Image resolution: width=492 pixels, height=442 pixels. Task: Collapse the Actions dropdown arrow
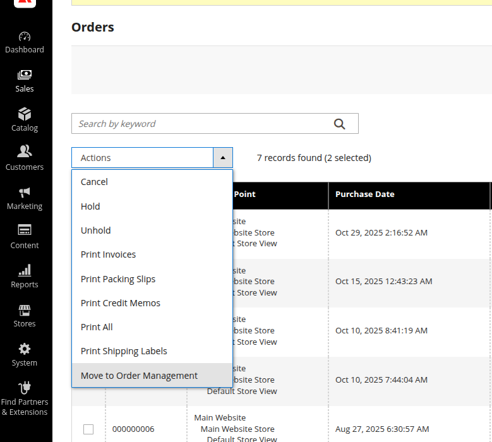[223, 158]
